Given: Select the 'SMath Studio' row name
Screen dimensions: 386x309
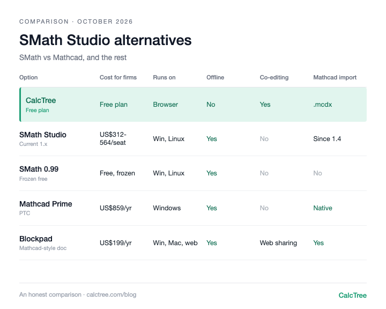Looking at the screenshot, I should tap(43, 135).
